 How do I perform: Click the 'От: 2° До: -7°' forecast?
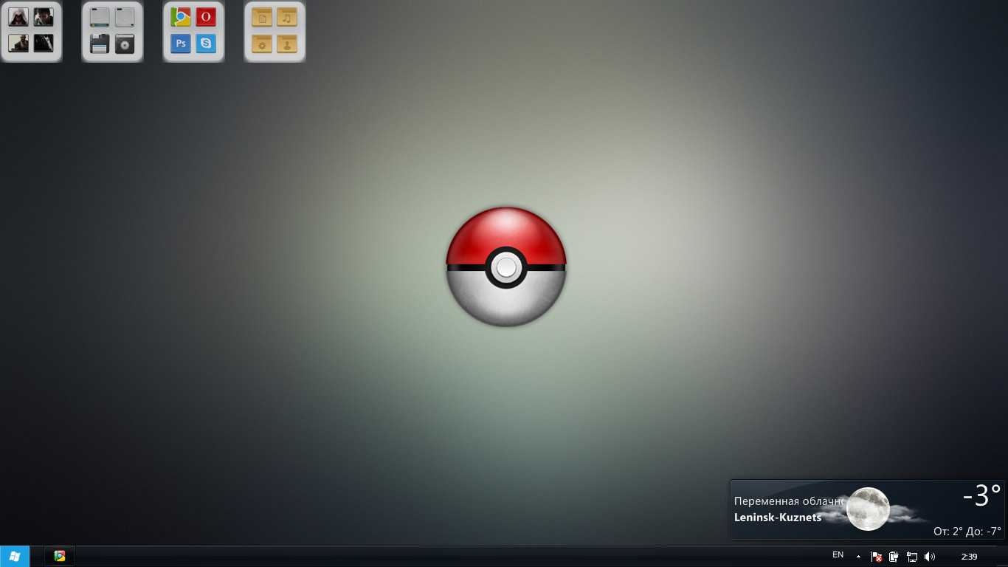[967, 531]
